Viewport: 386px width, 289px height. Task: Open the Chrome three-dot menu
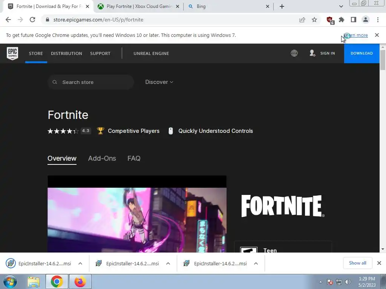(378, 20)
